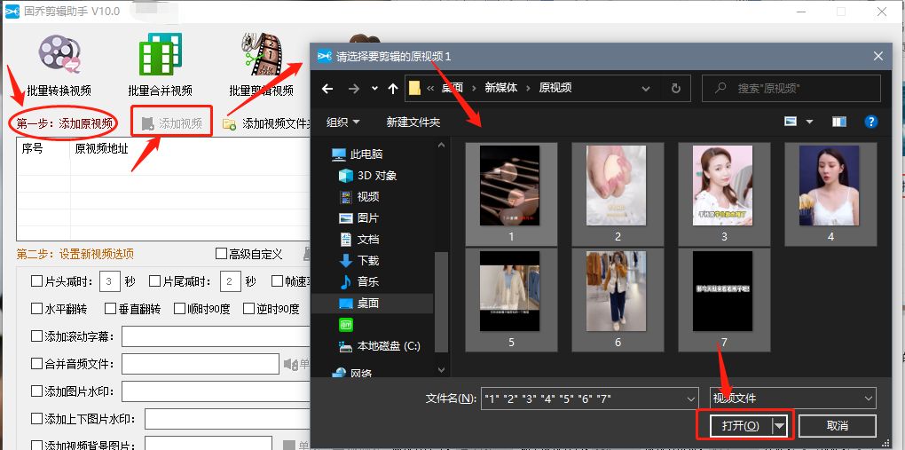Go back in the file dialog
905x450 pixels.
coord(327,89)
